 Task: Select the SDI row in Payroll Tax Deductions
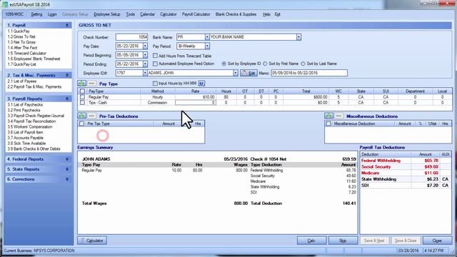406,186
